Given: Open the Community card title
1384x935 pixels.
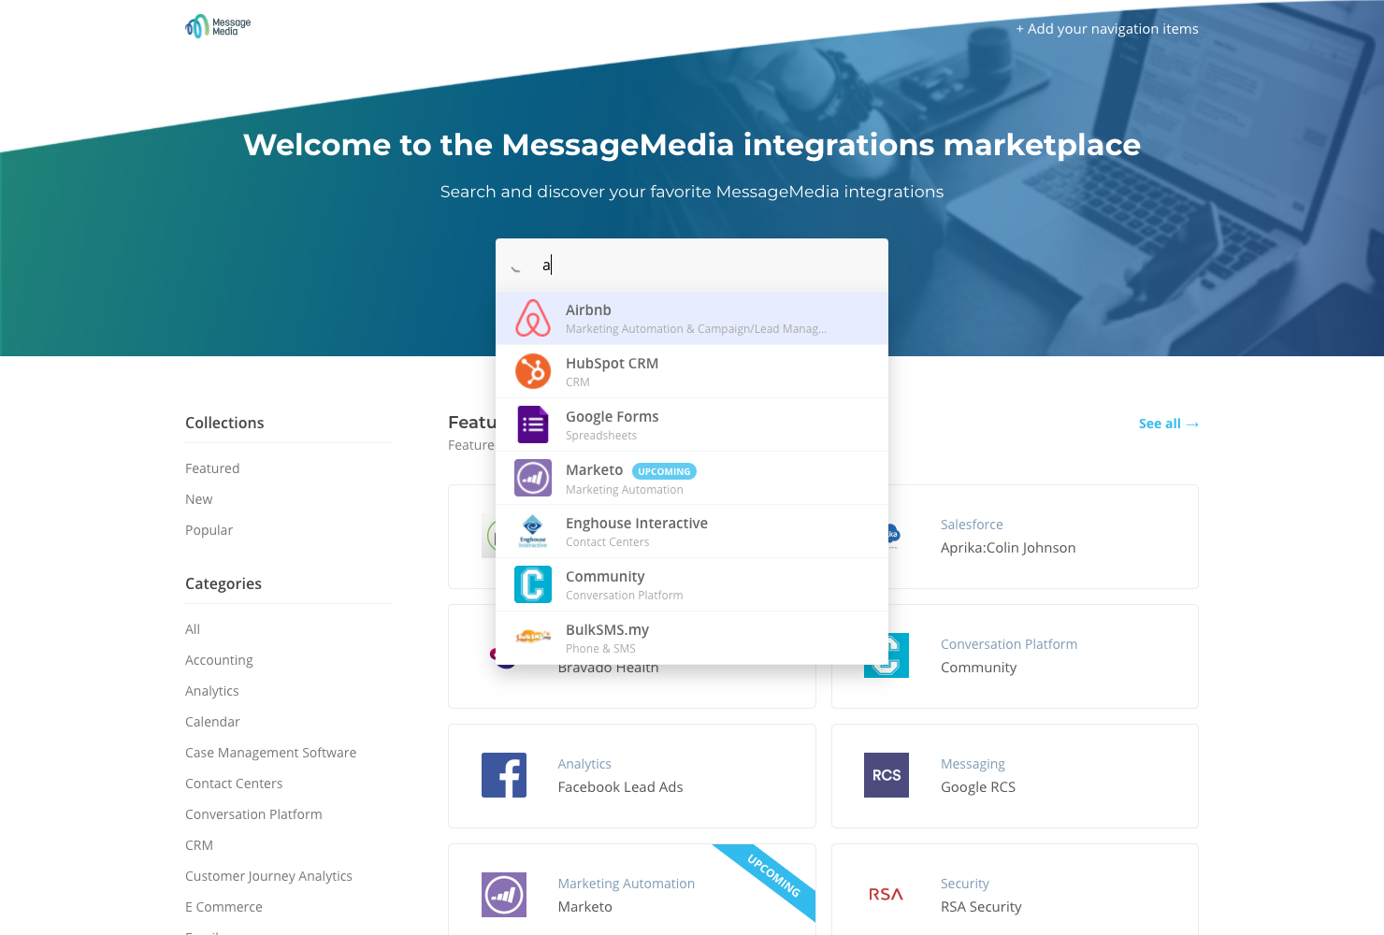Looking at the screenshot, I should tap(978, 668).
